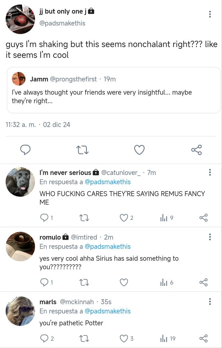Open more options on catunlover_ reply

pyautogui.click(x=210, y=173)
